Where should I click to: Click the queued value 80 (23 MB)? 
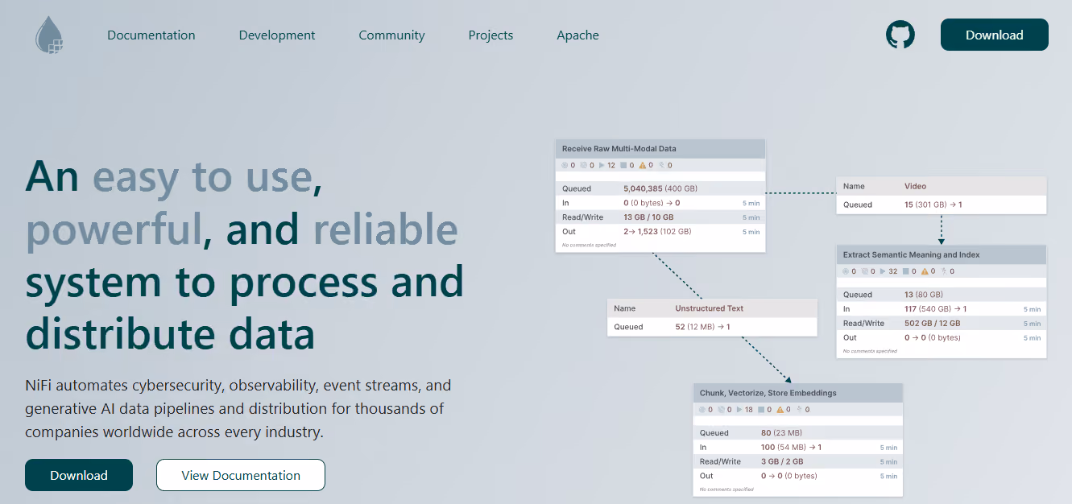pyautogui.click(x=781, y=433)
